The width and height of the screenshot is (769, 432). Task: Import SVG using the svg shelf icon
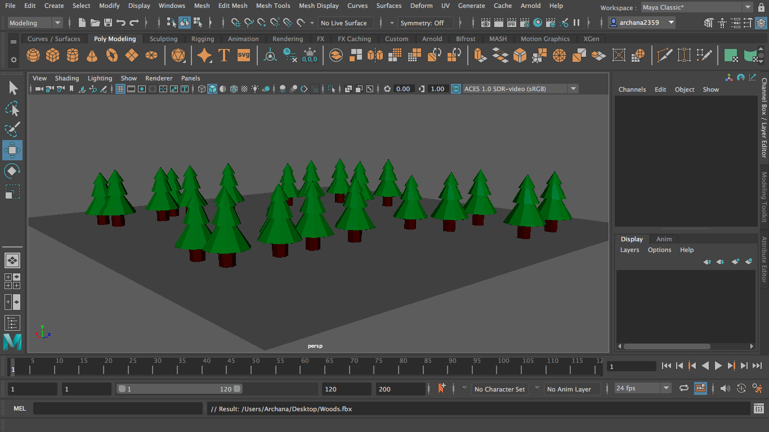click(243, 55)
